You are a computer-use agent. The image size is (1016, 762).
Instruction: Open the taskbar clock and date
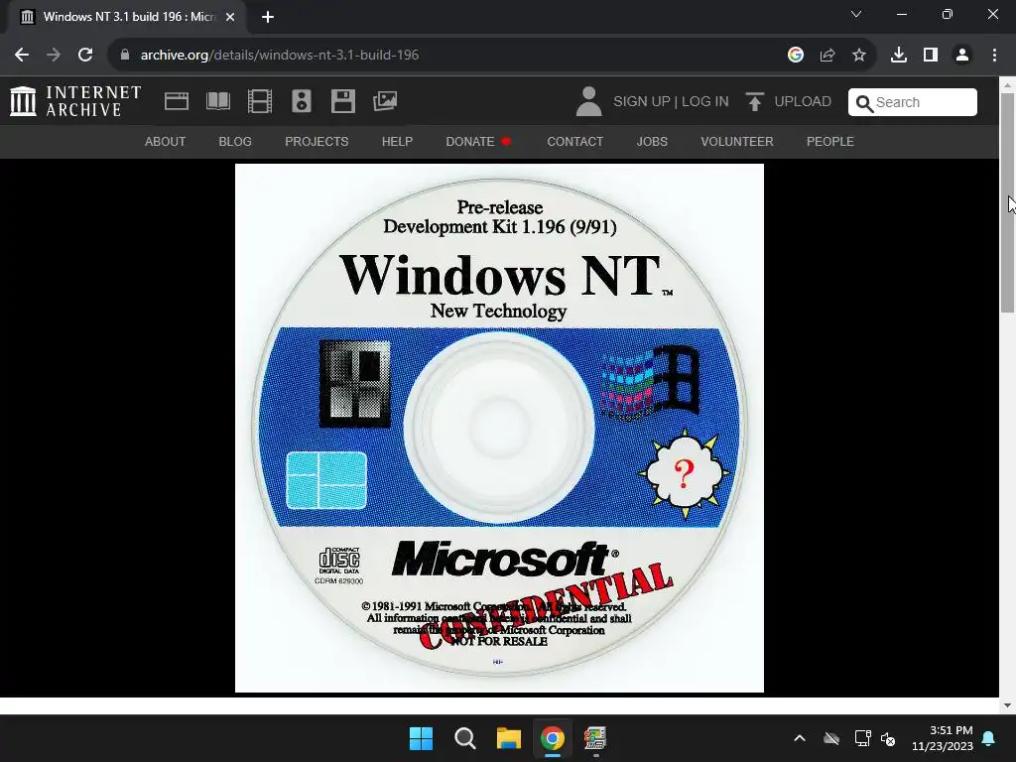[x=943, y=738]
